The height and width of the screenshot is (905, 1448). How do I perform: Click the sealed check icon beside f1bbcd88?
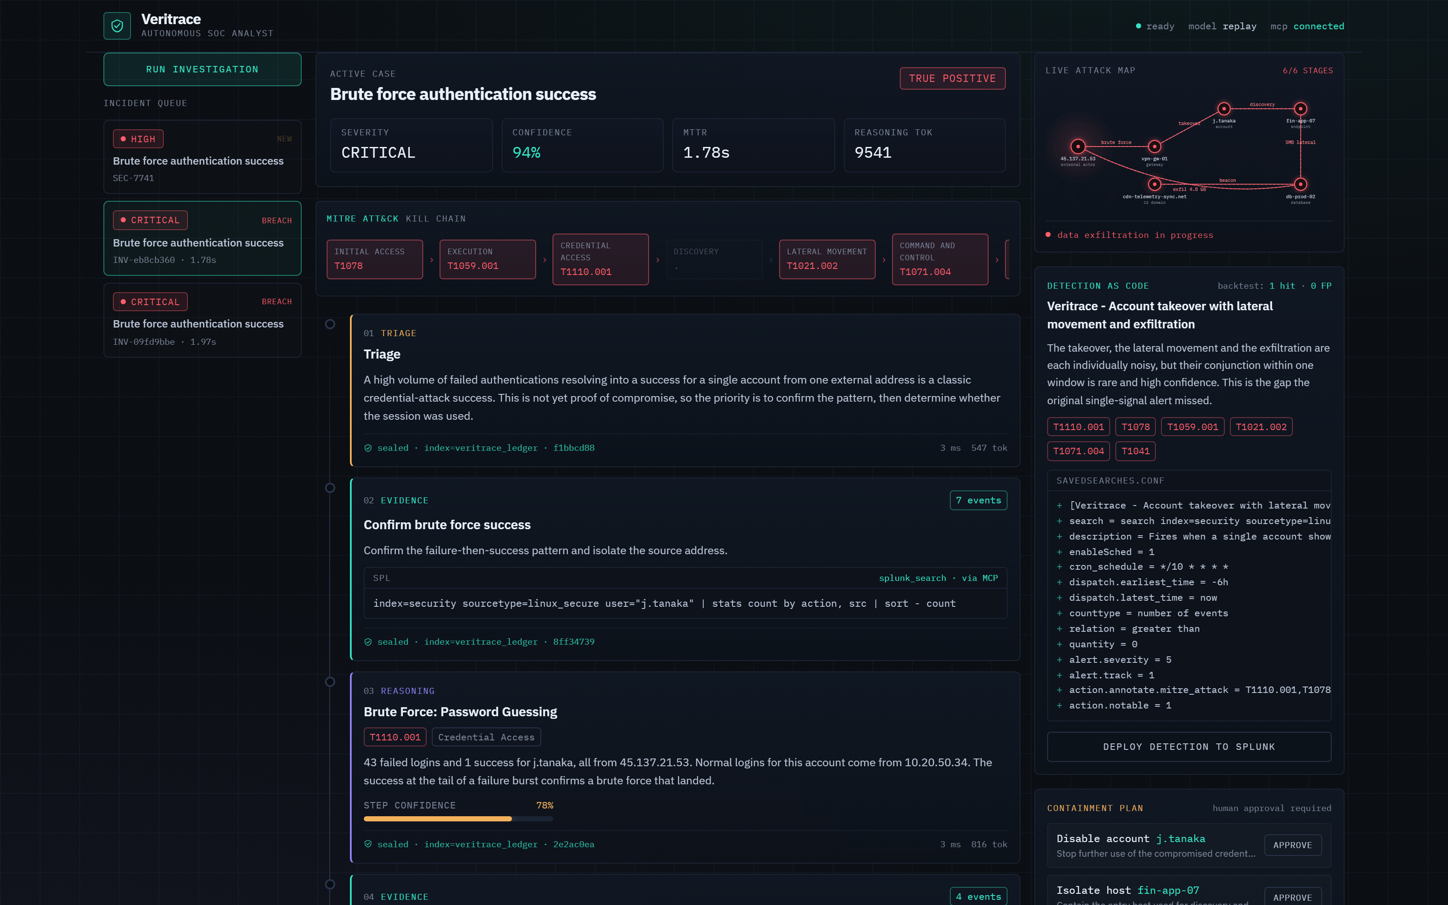368,448
